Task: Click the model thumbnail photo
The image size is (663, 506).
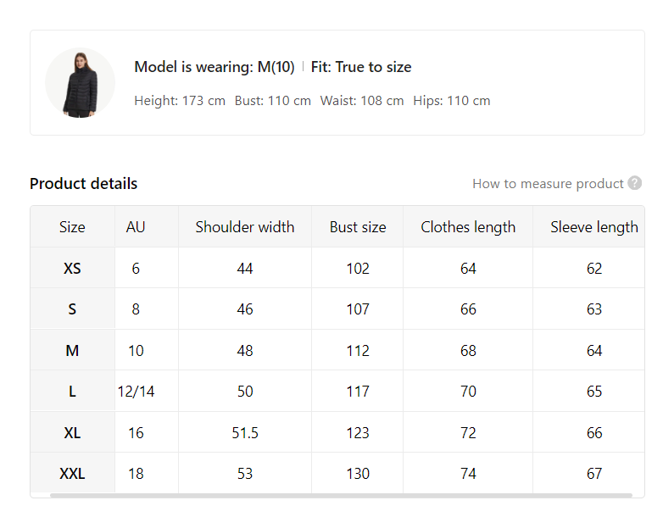Action: click(80, 82)
